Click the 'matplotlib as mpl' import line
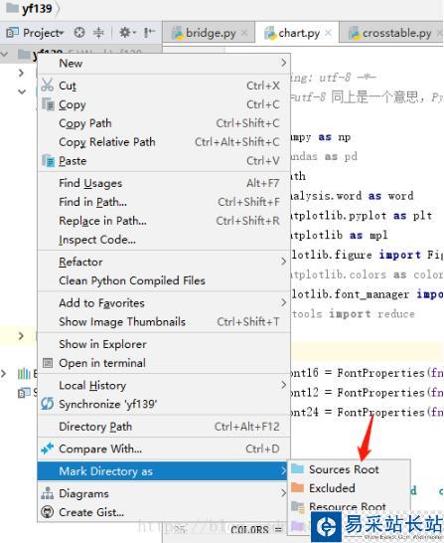Viewport: 444px width, 543px height. (340, 235)
